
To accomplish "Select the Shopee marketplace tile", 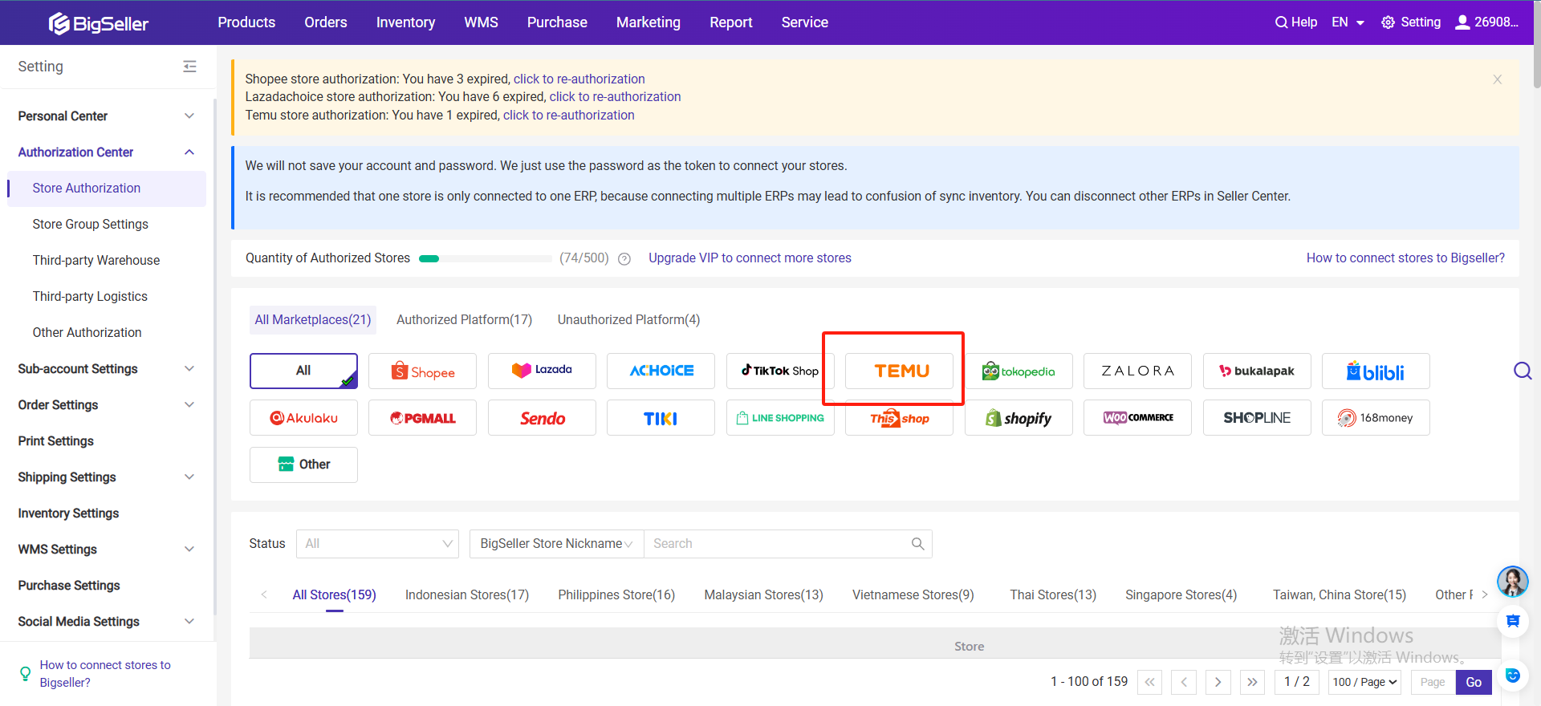I will click(422, 371).
